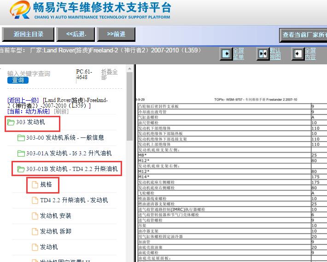The width and height of the screenshot is (327, 262).
Task: Click the 303 发动机 folder icon
Action: click(11, 122)
